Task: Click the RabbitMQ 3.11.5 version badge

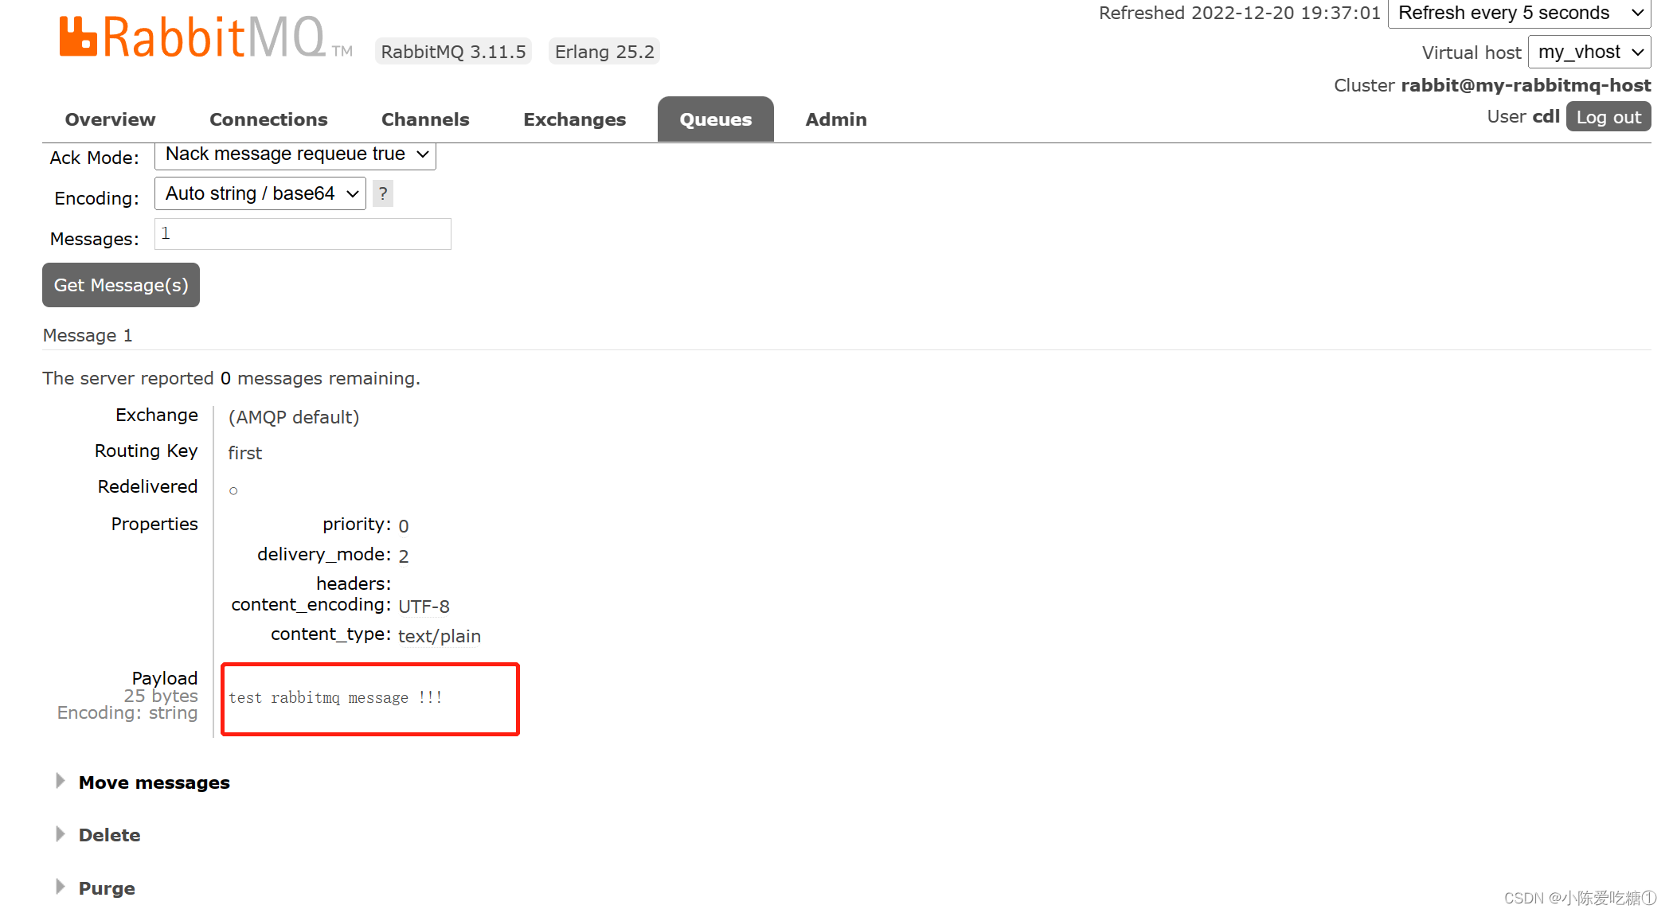Action: (452, 51)
